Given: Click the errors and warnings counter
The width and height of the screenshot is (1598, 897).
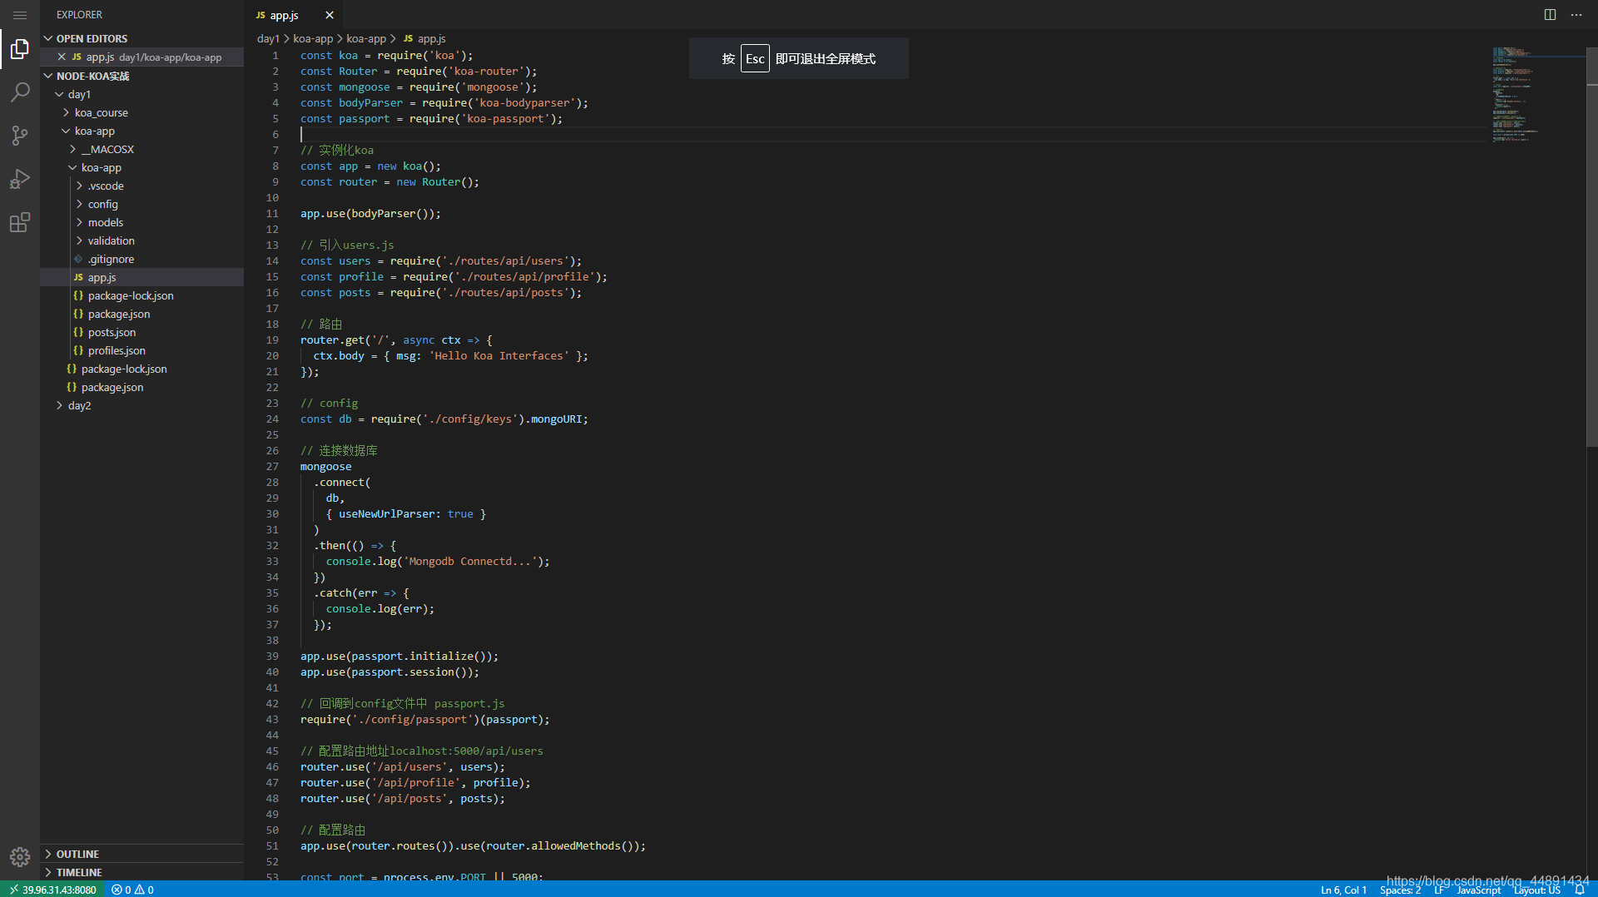Looking at the screenshot, I should point(133,890).
